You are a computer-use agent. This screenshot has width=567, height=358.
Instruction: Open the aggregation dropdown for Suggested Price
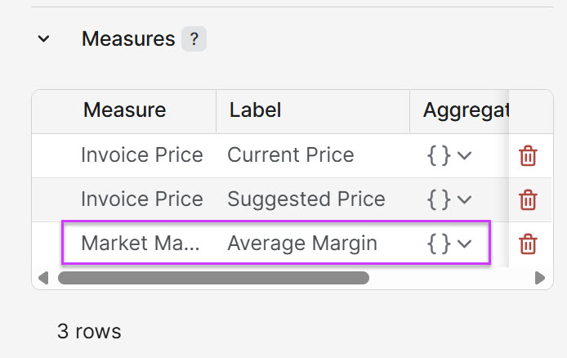pyautogui.click(x=465, y=199)
